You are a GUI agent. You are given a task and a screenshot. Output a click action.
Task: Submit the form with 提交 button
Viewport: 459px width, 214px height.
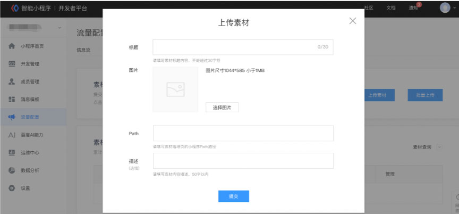click(233, 196)
